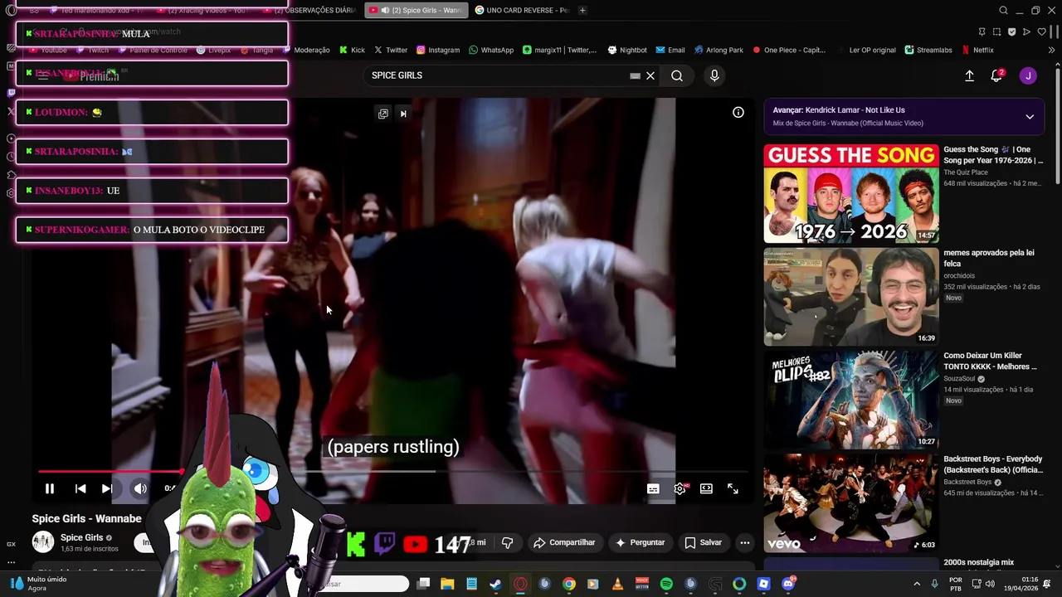Screen dimensions: 1062x597
Task: Expand the bookmarks bar overflow chevron
Action: pos(1051,50)
